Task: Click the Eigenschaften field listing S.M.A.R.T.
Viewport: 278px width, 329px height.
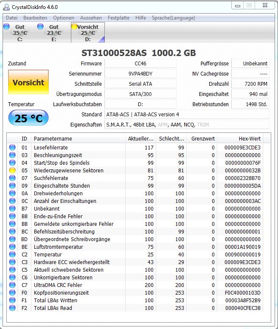Action: click(x=187, y=124)
